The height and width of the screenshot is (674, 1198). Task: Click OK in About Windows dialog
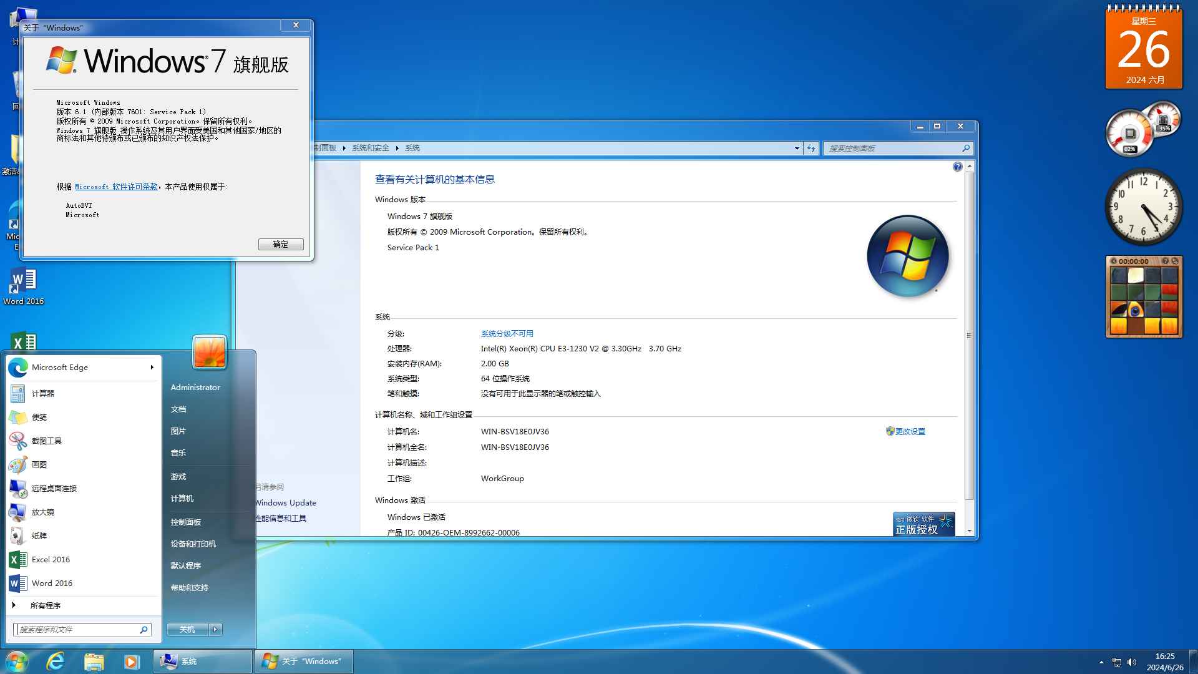click(281, 244)
